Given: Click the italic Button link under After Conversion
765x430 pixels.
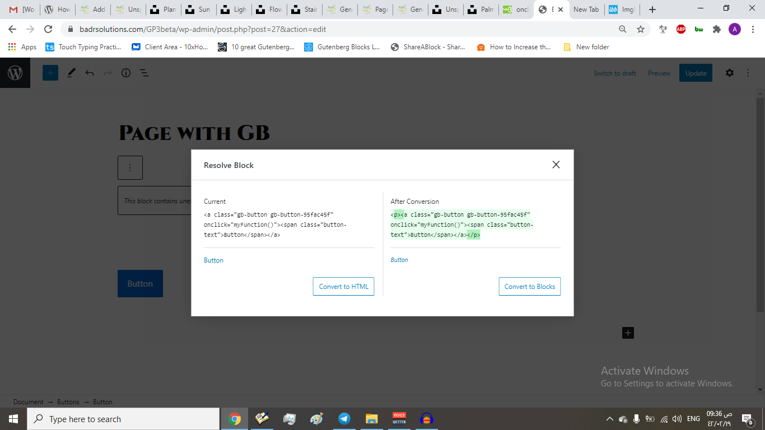Looking at the screenshot, I should [x=399, y=260].
